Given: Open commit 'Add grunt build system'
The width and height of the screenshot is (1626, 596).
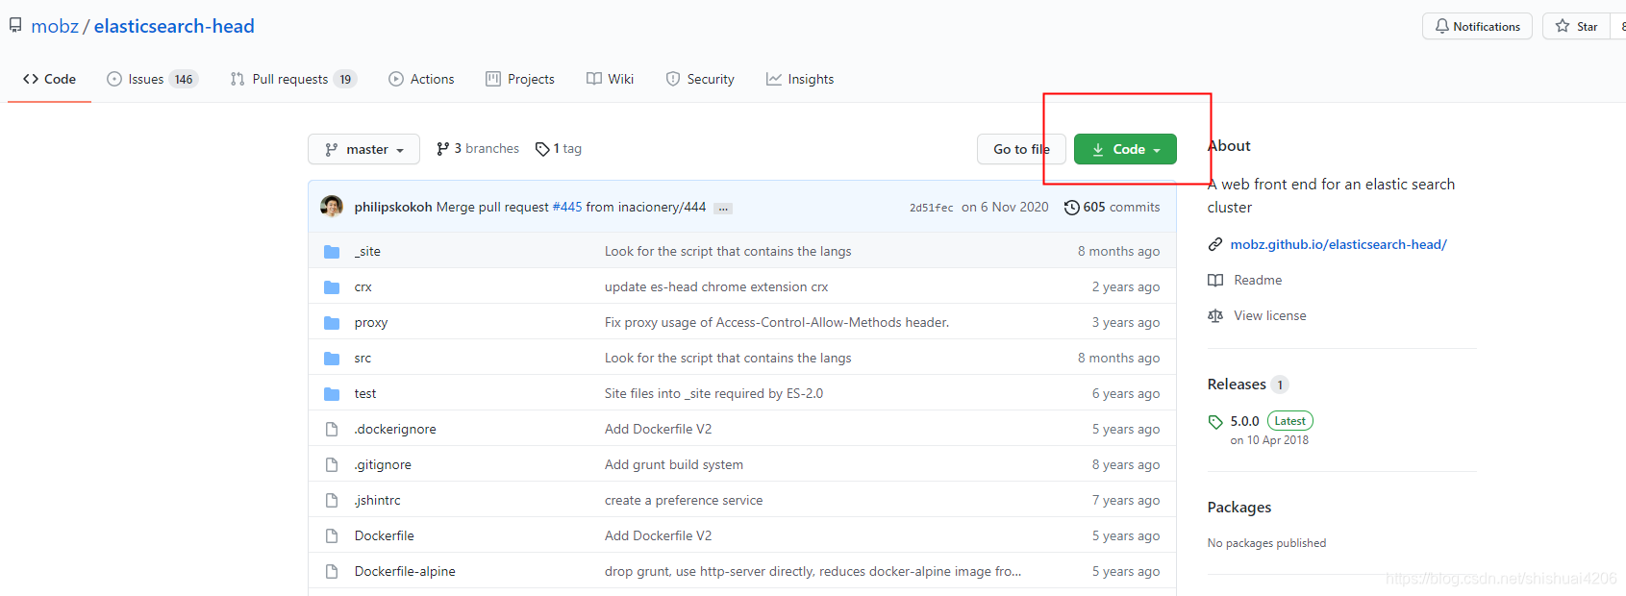Looking at the screenshot, I should (674, 465).
